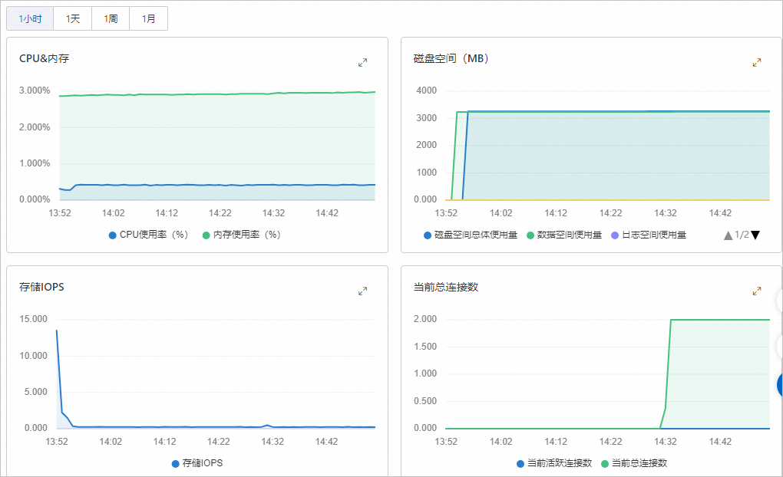The height and width of the screenshot is (477, 783).
Task: Toggle the 当前活跃连接数 legend series
Action: [553, 463]
